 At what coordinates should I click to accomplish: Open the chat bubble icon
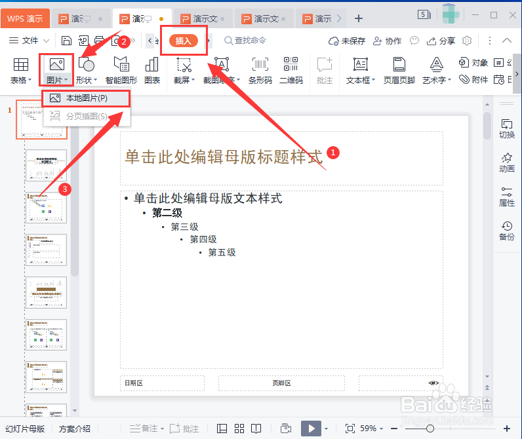click(x=414, y=41)
